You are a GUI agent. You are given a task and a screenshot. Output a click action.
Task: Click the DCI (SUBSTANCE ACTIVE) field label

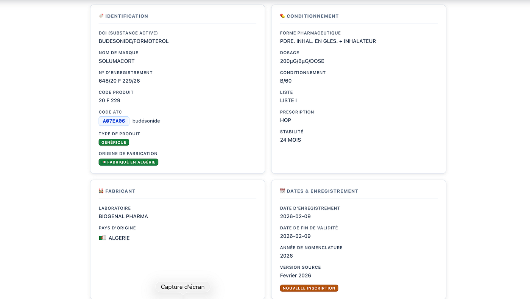[128, 33]
